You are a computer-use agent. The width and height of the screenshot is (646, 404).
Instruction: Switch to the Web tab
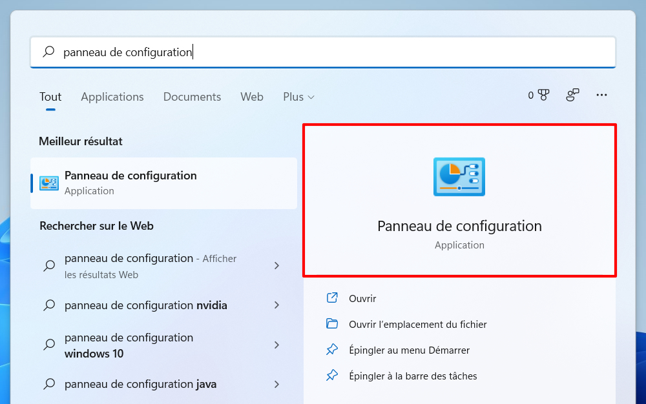point(252,97)
